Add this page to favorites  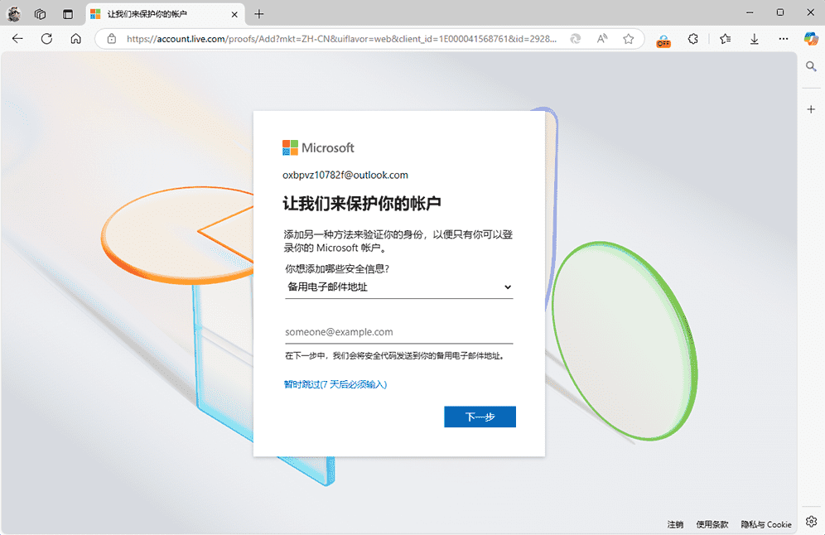point(628,38)
